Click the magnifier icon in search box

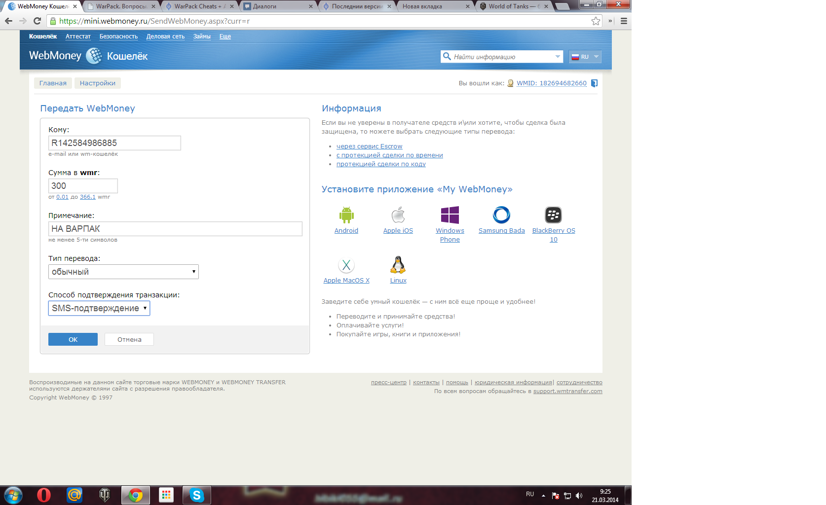click(x=447, y=56)
